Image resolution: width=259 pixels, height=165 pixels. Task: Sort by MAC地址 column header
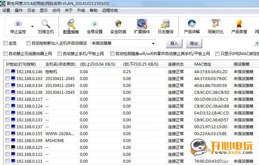click(x=212, y=64)
